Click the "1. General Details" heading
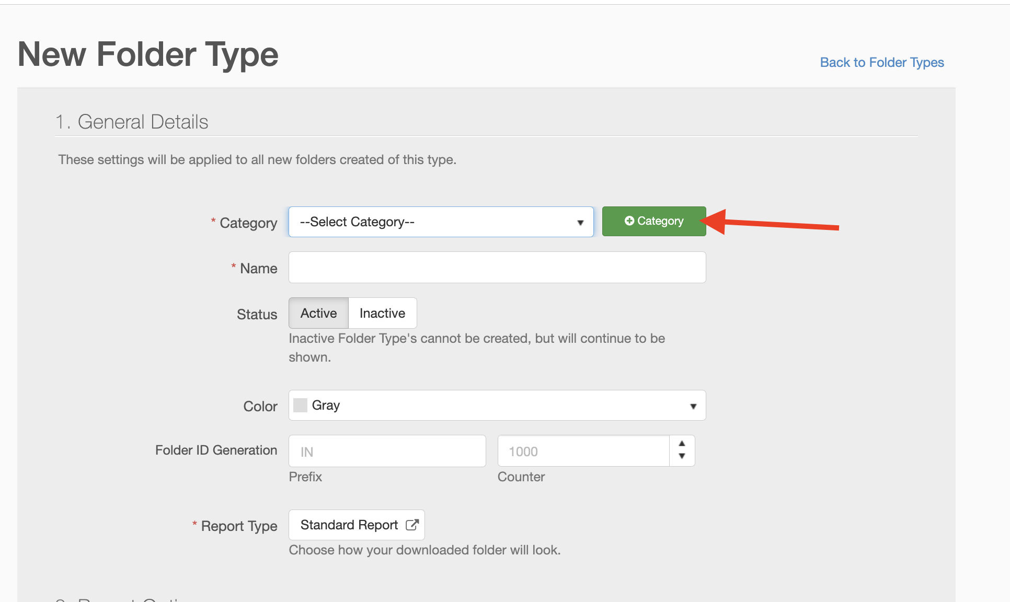Screen dimensions: 1010x602 tap(132, 122)
